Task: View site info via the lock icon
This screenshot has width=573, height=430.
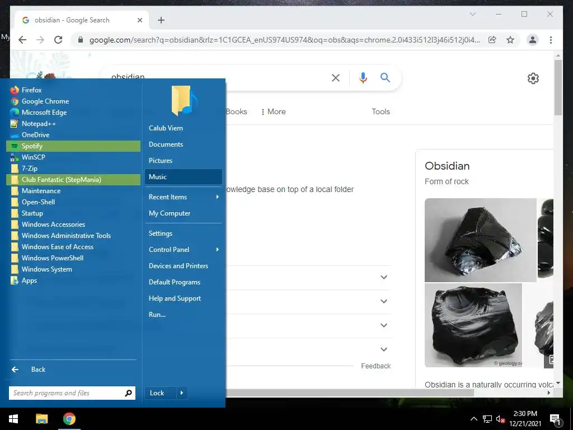Action: (x=81, y=40)
